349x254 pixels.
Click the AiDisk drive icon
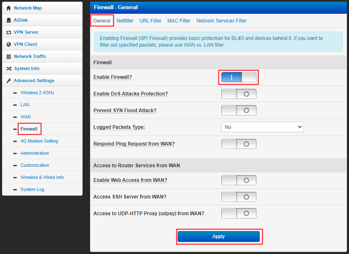coord(9,20)
